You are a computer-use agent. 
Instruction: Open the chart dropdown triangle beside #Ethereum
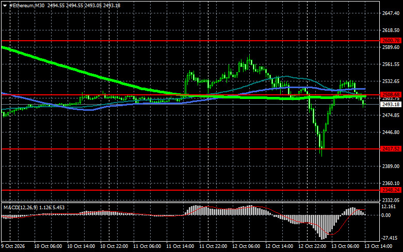[x=5, y=6]
